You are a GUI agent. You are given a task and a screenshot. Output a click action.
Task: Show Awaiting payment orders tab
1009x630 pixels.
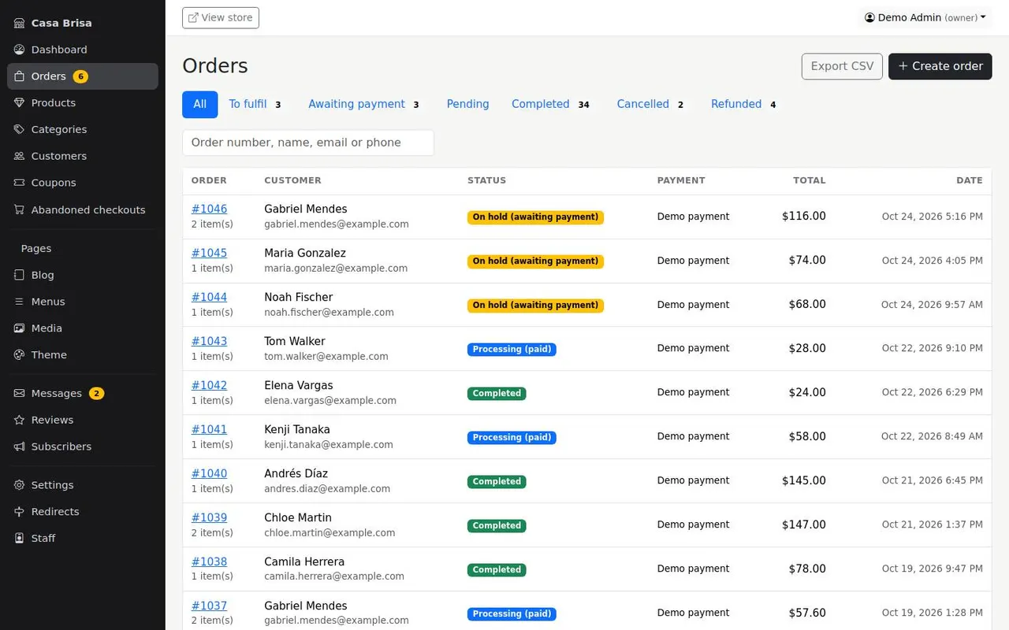point(364,104)
